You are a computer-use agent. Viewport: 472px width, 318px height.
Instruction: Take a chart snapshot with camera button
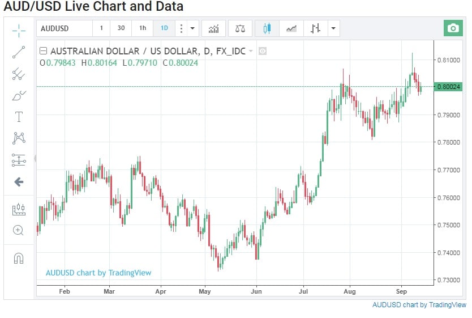coord(453,28)
